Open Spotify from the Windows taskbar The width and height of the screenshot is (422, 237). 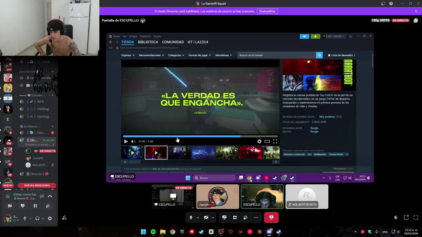153,232
